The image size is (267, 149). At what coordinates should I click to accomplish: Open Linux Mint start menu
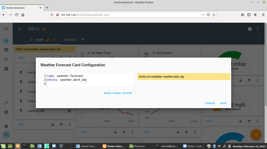pos(3,146)
